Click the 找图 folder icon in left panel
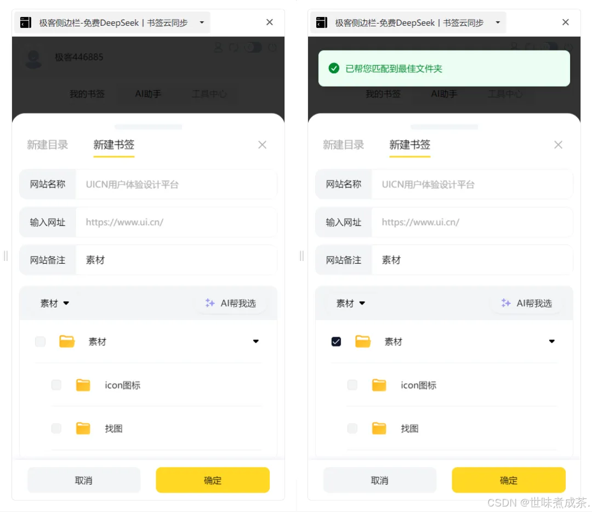This screenshot has width=592, height=512. (x=83, y=428)
